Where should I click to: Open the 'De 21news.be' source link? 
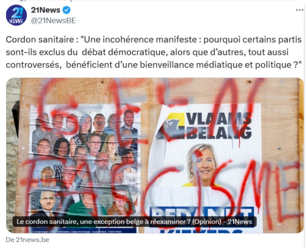pos(27,239)
